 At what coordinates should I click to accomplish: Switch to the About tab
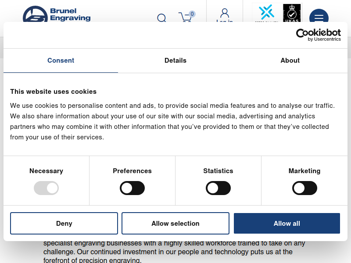click(290, 60)
